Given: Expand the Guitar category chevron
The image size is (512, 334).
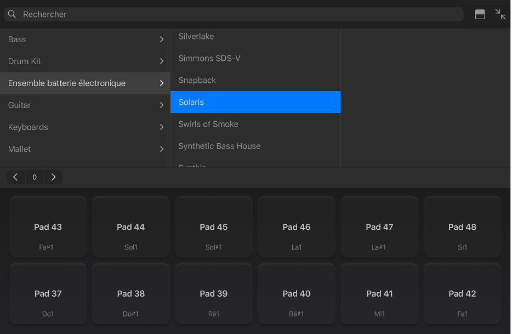Looking at the screenshot, I should [x=161, y=105].
